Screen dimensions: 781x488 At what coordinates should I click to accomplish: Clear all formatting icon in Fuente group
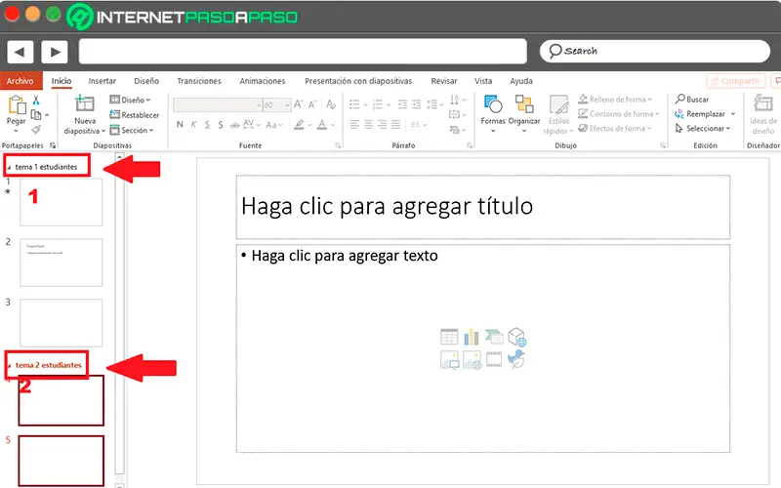point(331,104)
